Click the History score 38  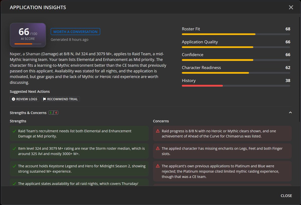pos(288,80)
